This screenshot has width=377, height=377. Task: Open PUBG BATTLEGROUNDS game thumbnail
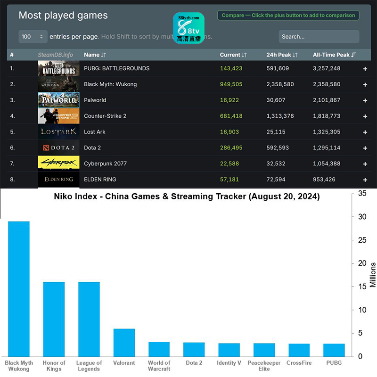coord(58,68)
